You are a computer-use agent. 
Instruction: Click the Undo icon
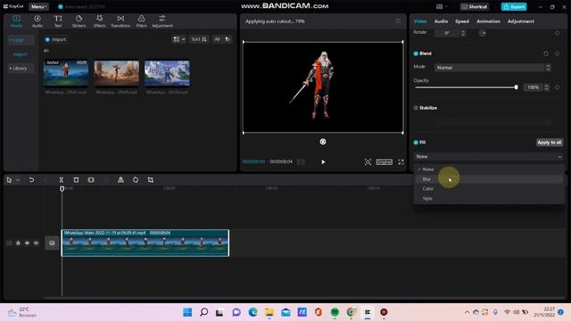tap(31, 180)
